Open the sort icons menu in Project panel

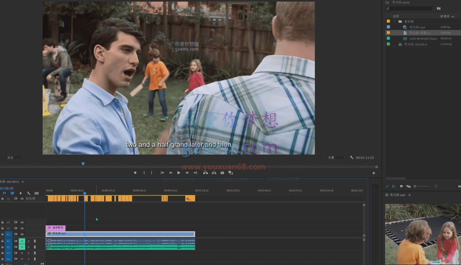click(x=436, y=186)
